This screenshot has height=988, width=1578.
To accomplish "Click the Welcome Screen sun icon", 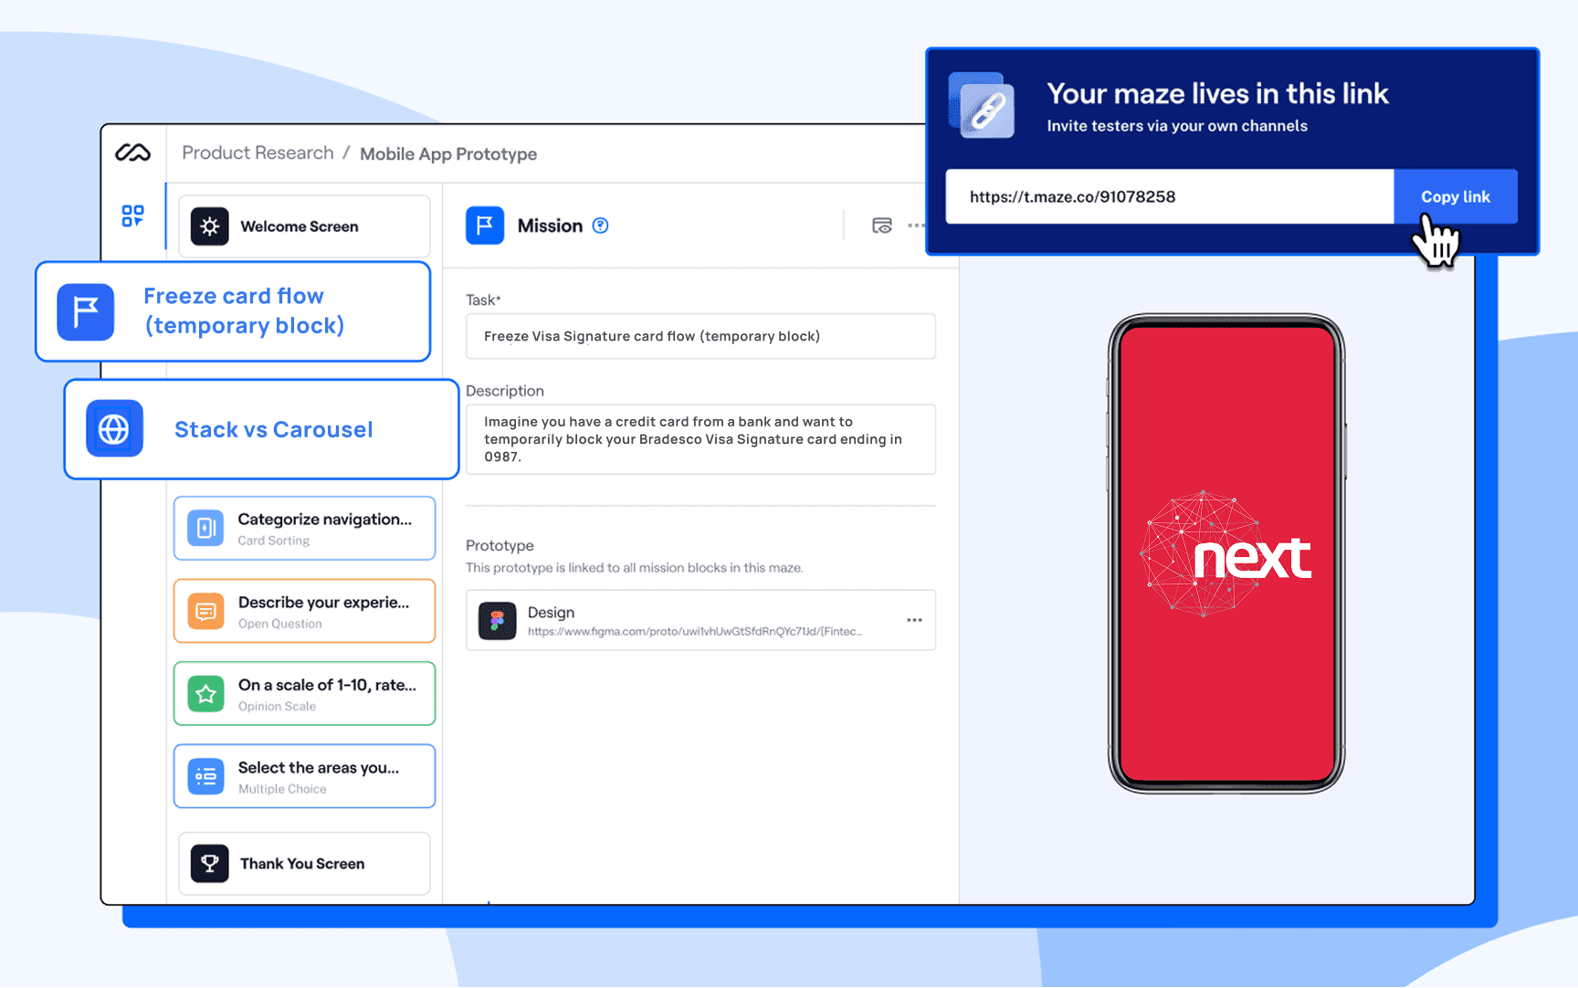I will (210, 226).
